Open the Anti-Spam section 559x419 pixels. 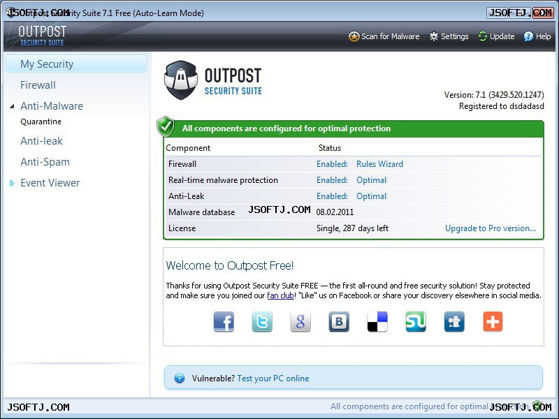[45, 162]
